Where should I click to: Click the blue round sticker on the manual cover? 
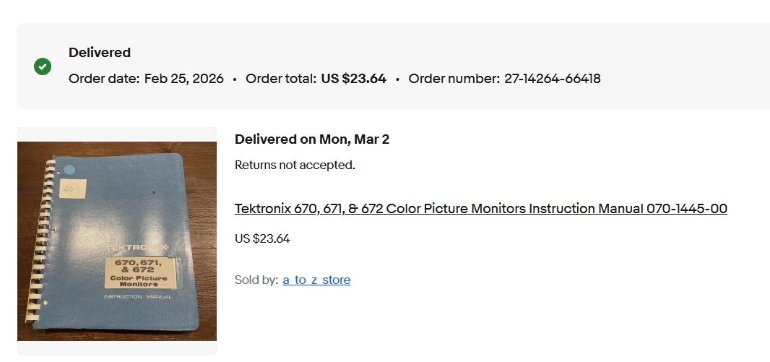tap(69, 170)
